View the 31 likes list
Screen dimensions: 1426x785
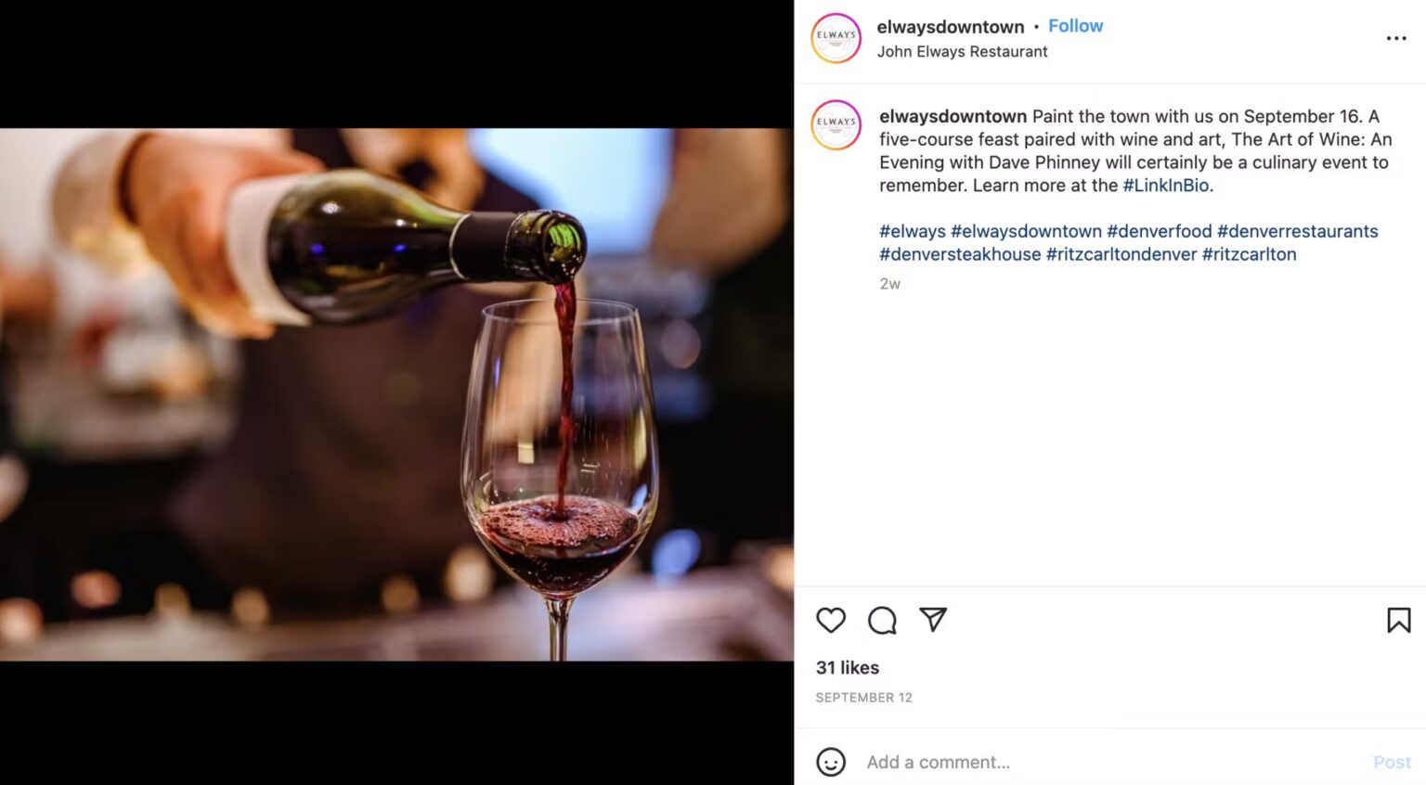pos(847,667)
